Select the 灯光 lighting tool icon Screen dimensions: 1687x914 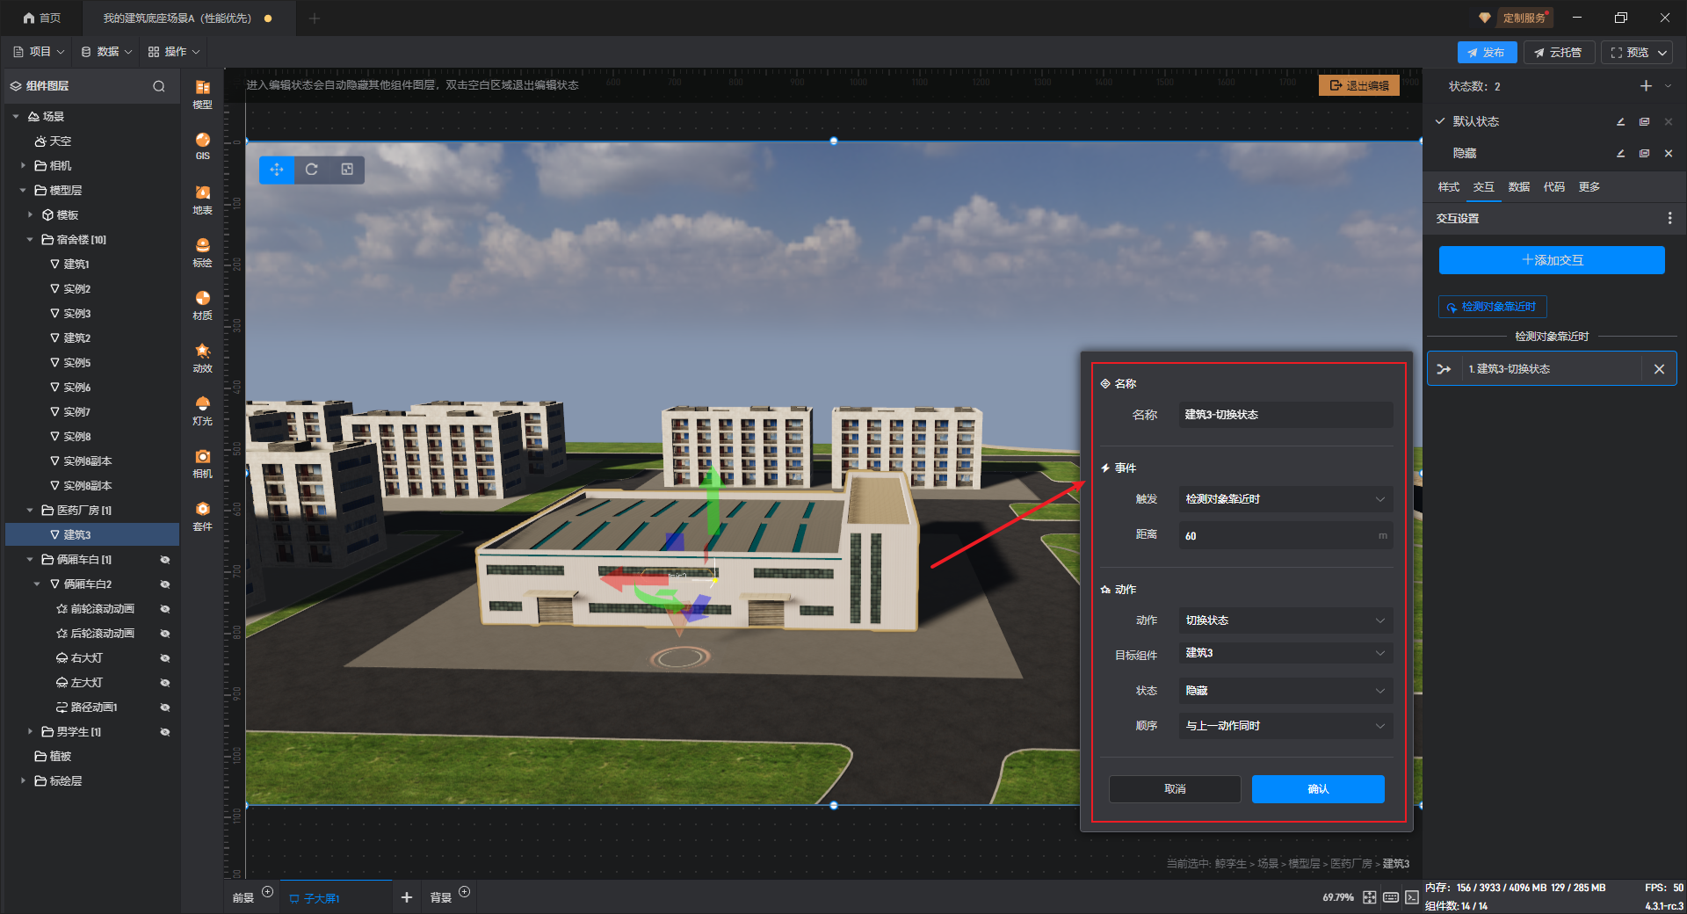pyautogui.click(x=202, y=410)
